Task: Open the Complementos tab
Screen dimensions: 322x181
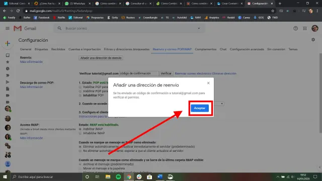Action: click(206, 49)
